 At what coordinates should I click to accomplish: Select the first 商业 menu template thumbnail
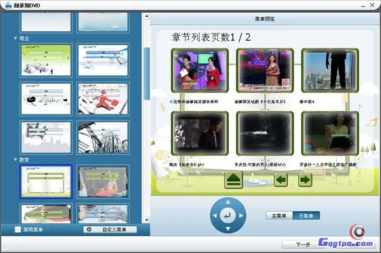pos(45,60)
